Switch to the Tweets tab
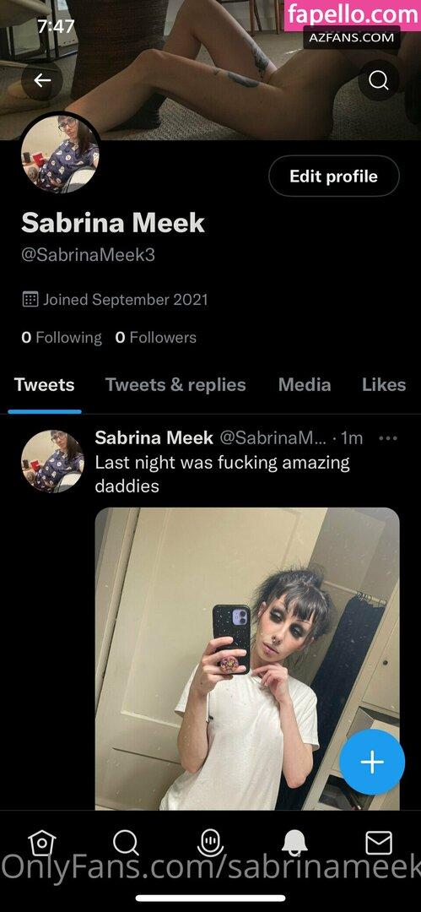 tap(44, 384)
